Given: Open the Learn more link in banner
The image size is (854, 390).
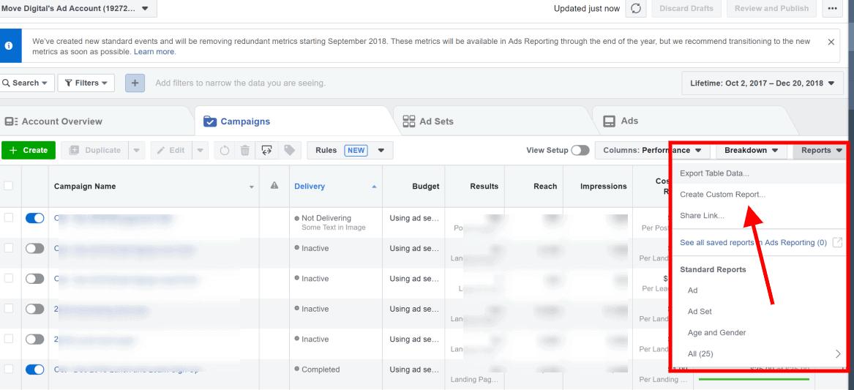Looking at the screenshot, I should (x=154, y=52).
